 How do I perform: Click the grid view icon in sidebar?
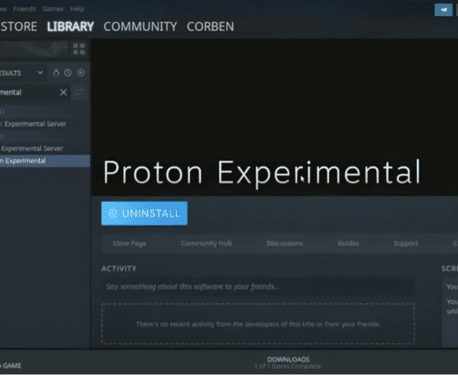pyautogui.click(x=79, y=49)
